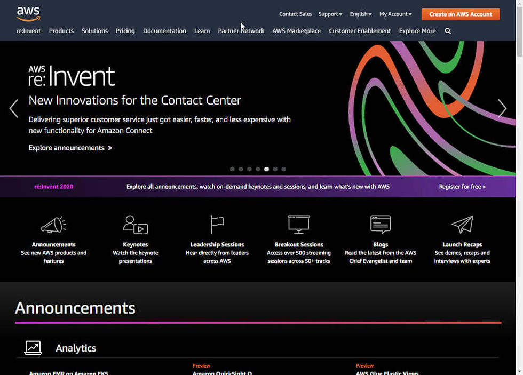The width and height of the screenshot is (523, 375).
Task: Open the Announcements tile title link
Action: pos(54,244)
